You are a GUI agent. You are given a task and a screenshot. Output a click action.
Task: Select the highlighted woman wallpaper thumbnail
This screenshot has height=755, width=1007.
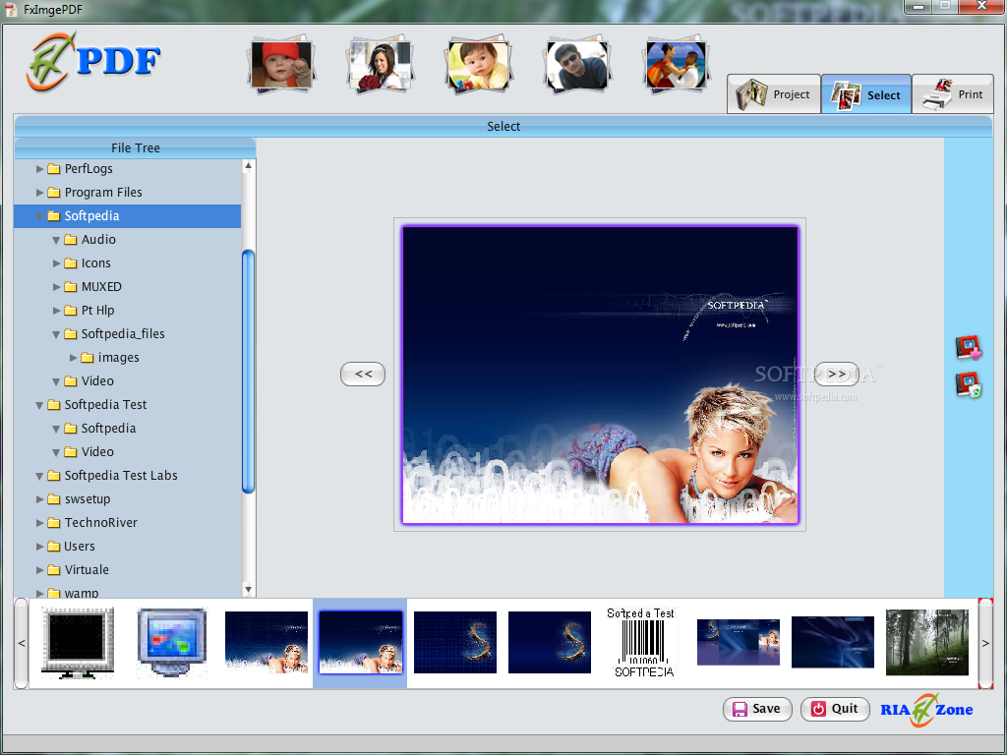360,643
